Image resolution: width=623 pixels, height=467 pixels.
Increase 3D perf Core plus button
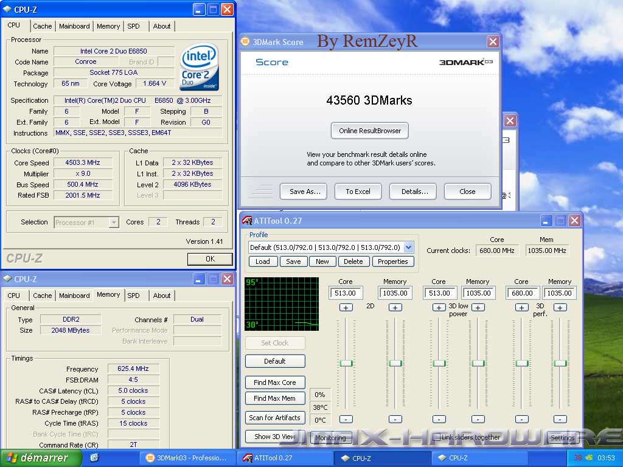tap(521, 307)
